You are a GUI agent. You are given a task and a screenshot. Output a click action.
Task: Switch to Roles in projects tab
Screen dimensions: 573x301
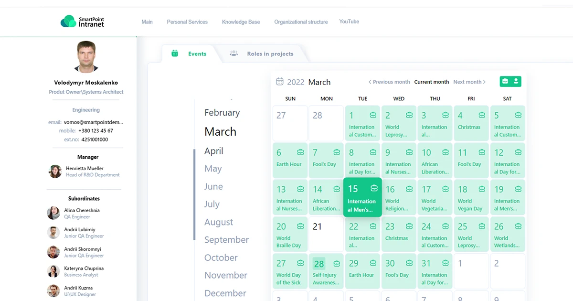[270, 54]
